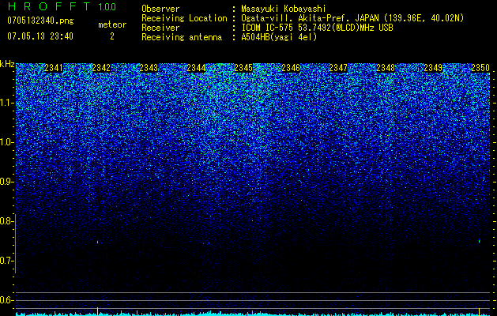Click the observer name Masayuki Kobayashi
Viewport: 497px width, 316px height.
click(x=284, y=9)
